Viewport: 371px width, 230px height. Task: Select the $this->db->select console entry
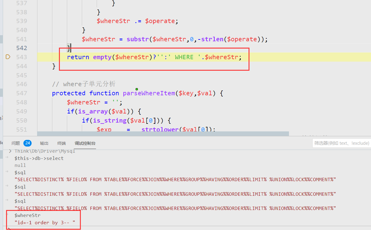point(39,158)
